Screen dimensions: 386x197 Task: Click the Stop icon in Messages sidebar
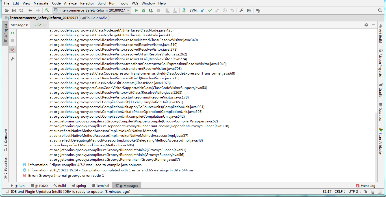click(12, 40)
